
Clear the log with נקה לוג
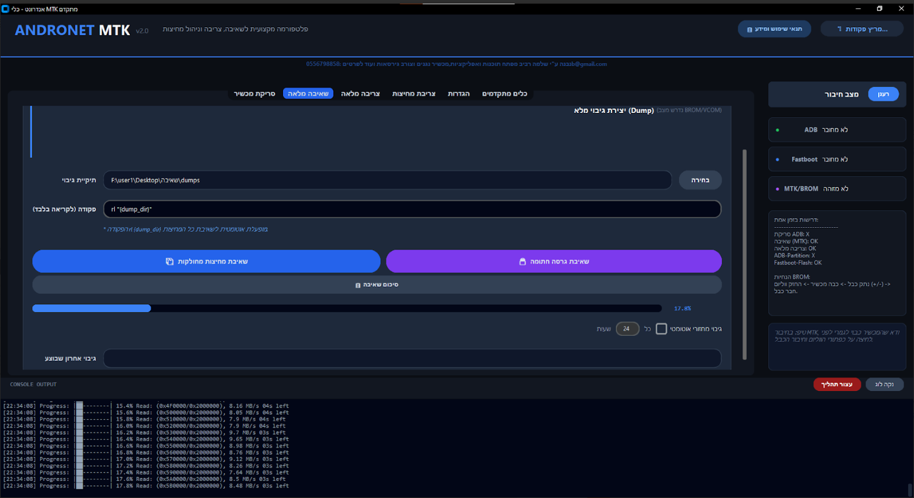[884, 384]
